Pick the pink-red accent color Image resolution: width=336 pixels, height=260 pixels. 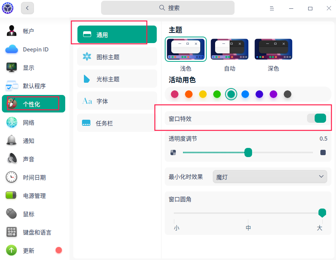175,94
